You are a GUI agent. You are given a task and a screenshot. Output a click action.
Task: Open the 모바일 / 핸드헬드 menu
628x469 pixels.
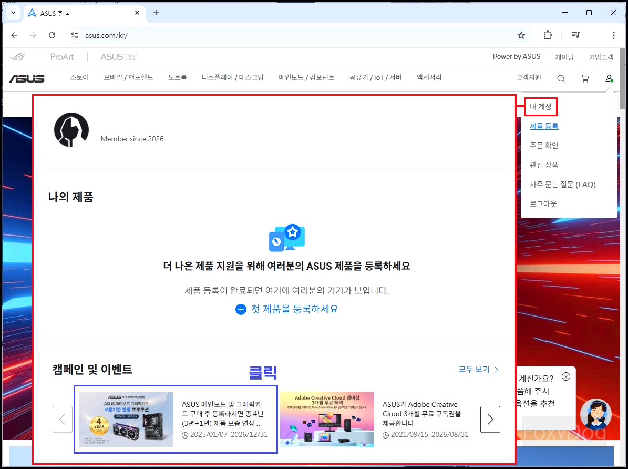coord(128,77)
